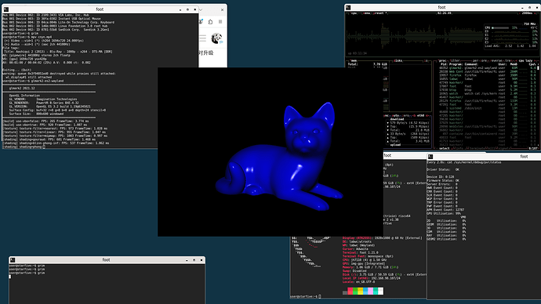541x304 pixels.
Task: Click the cpu box toggle in btop header
Action: point(354,13)
